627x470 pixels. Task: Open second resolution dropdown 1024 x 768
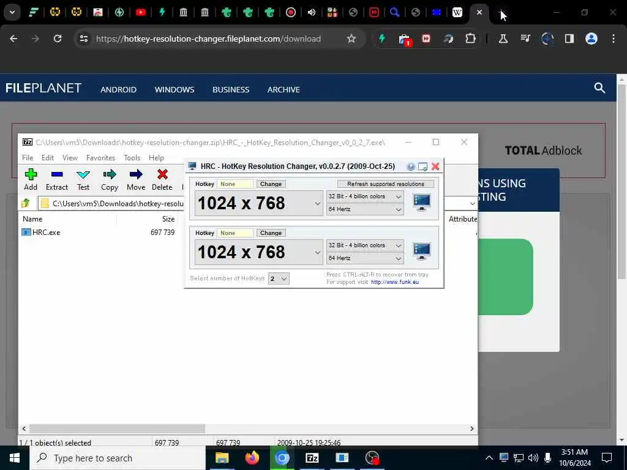click(259, 252)
